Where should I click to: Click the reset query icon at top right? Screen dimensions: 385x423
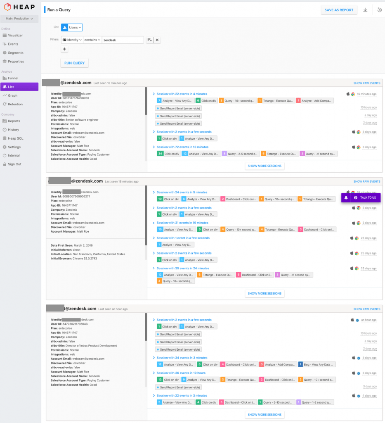click(x=379, y=10)
